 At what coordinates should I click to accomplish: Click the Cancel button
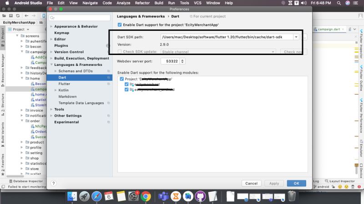[252, 184]
